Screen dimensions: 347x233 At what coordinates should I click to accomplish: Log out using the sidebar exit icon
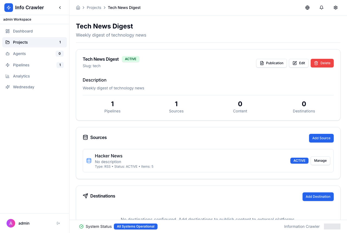58,223
